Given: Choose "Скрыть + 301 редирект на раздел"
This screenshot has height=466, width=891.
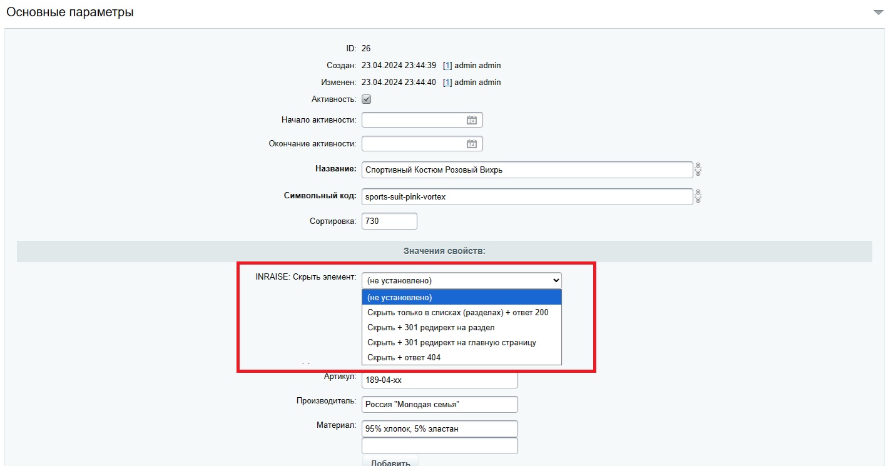Looking at the screenshot, I should [462, 327].
